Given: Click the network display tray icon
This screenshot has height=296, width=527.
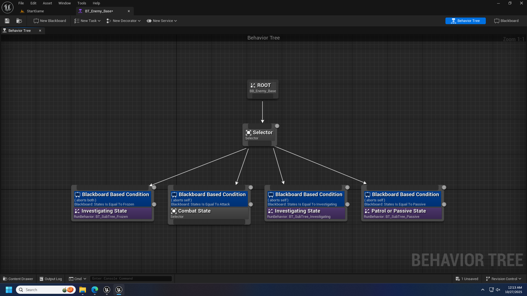Looking at the screenshot, I should click(491, 290).
